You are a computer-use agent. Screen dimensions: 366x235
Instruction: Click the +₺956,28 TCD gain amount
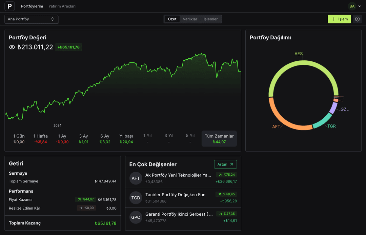click(x=228, y=201)
